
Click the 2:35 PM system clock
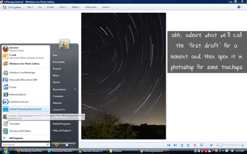[x=240, y=151]
